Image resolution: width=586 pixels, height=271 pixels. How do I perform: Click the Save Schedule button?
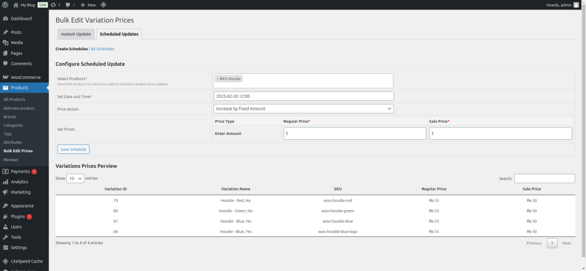pos(73,149)
